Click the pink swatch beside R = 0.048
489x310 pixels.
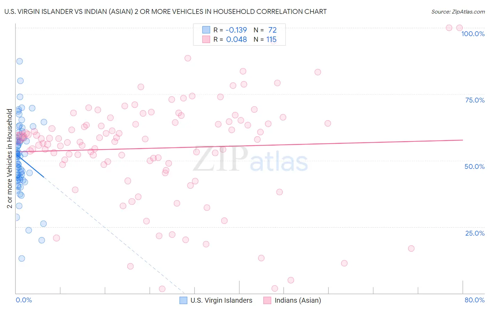point(206,39)
